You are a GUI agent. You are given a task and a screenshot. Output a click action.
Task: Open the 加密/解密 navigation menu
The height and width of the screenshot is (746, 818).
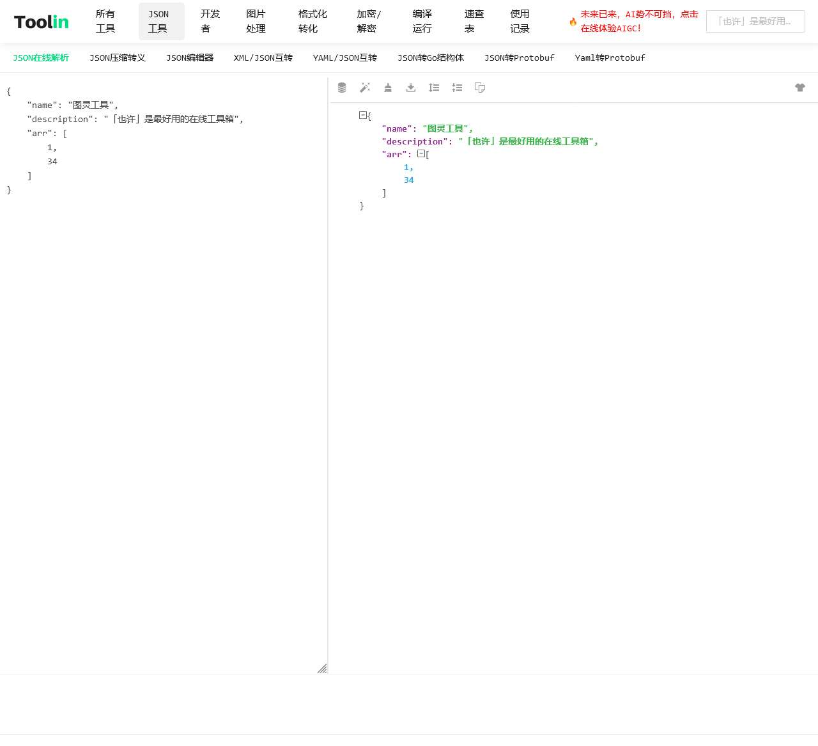click(369, 21)
